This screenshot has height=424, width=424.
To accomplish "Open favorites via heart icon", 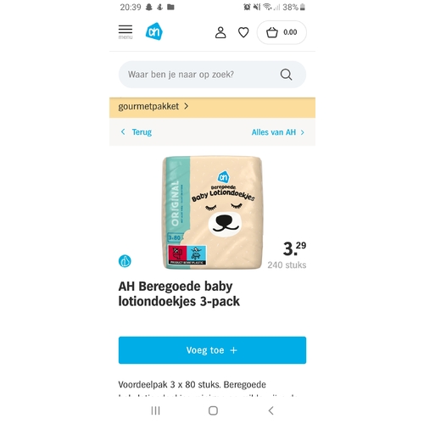I will click(x=243, y=32).
